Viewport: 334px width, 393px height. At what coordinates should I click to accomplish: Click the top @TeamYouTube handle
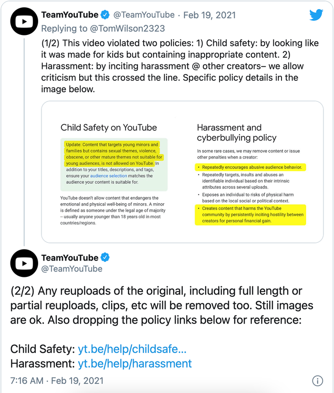tap(144, 15)
